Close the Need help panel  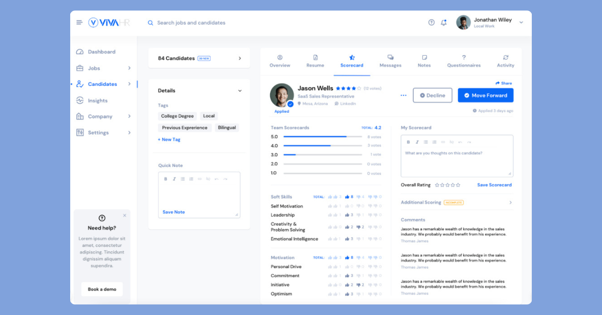point(124,216)
